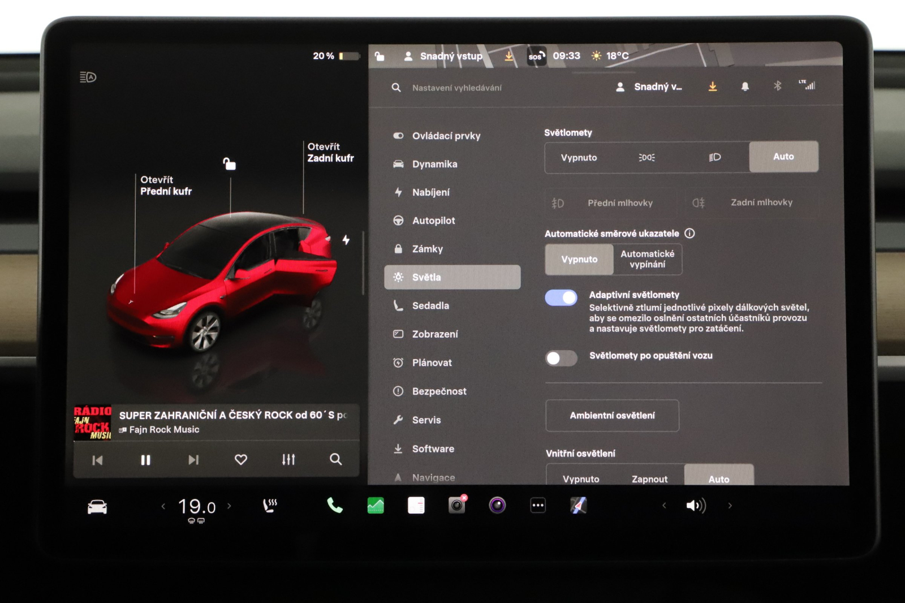Open the Ambientní osvětlení panel
The width and height of the screenshot is (905, 603).
pyautogui.click(x=612, y=416)
